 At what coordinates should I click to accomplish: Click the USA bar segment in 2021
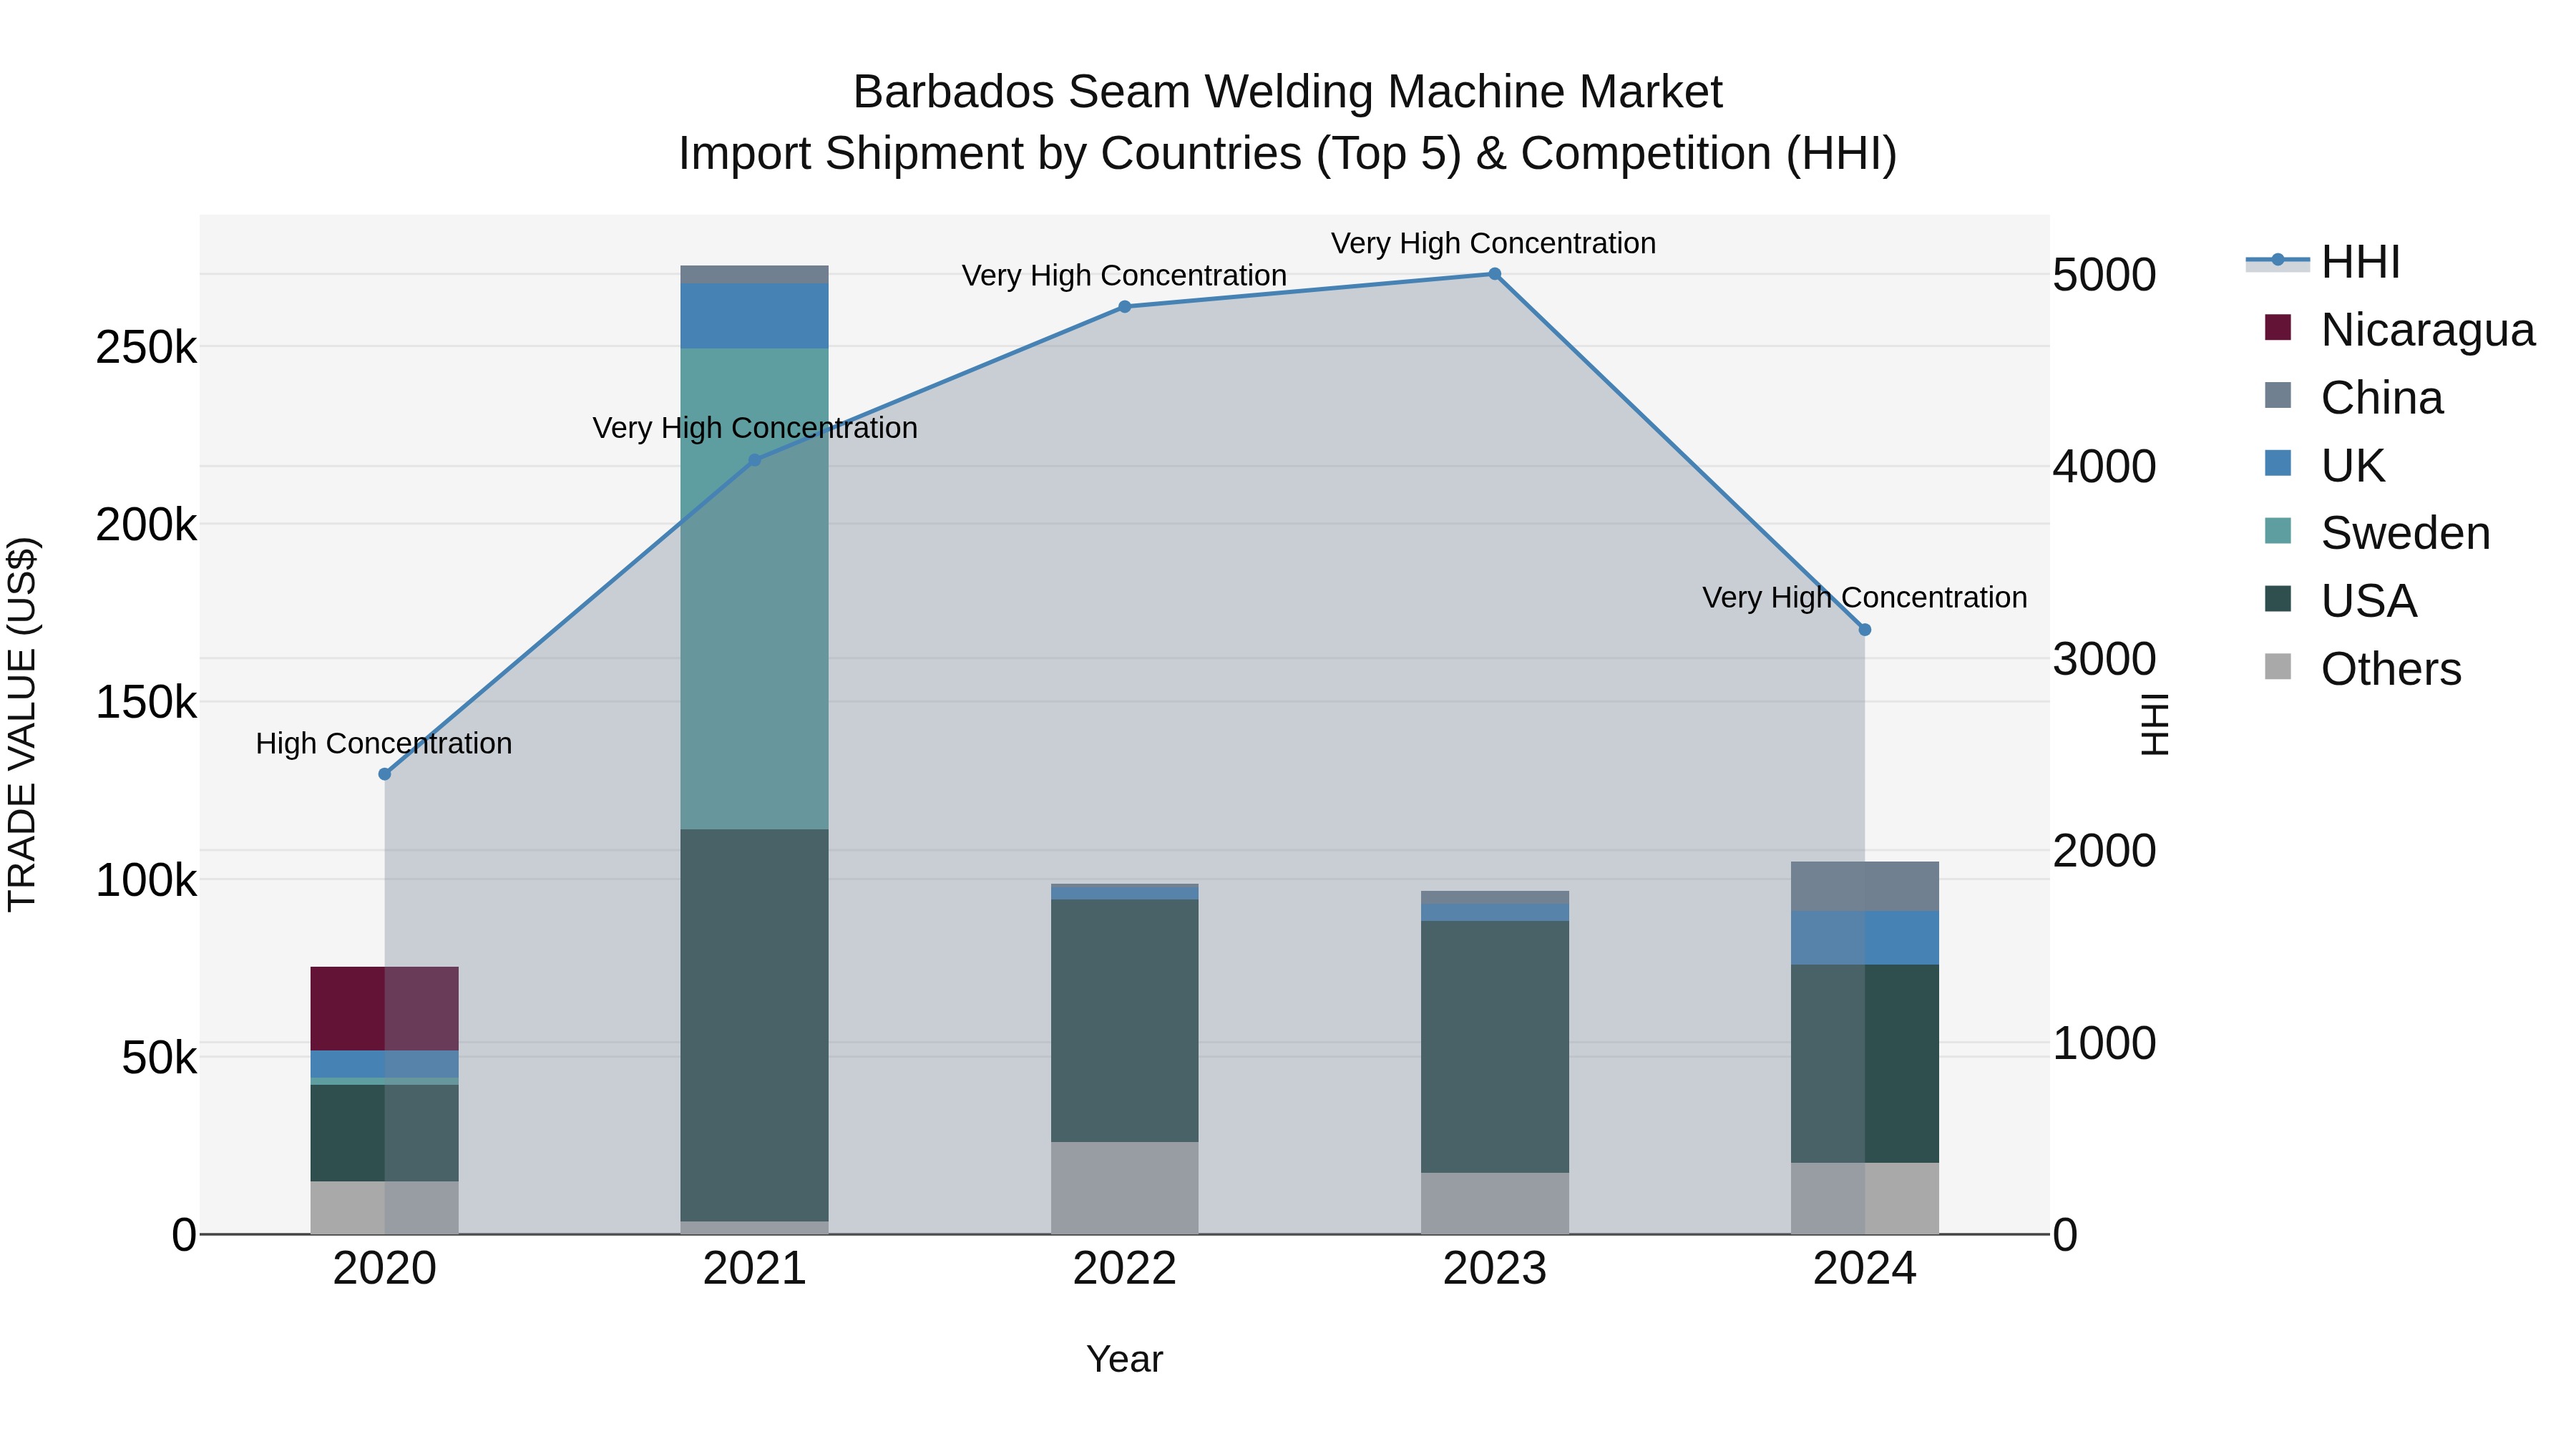755,1026
